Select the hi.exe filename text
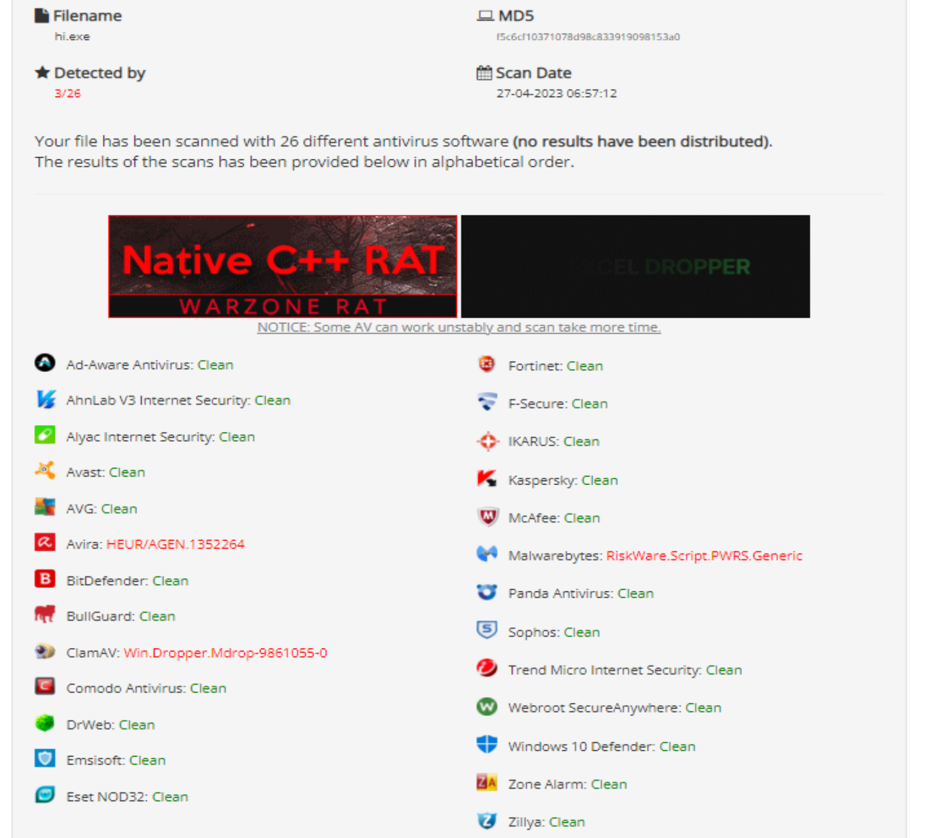This screenshot has width=945, height=838. (72, 36)
